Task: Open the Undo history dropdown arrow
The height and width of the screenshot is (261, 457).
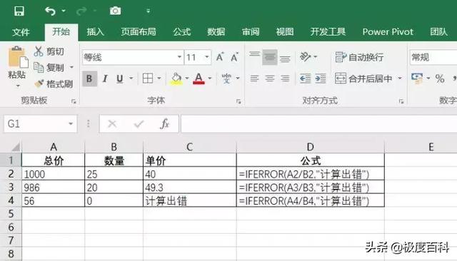Action: [64, 11]
